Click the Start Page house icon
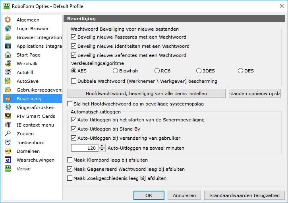288x203 pixels. click(x=8, y=55)
